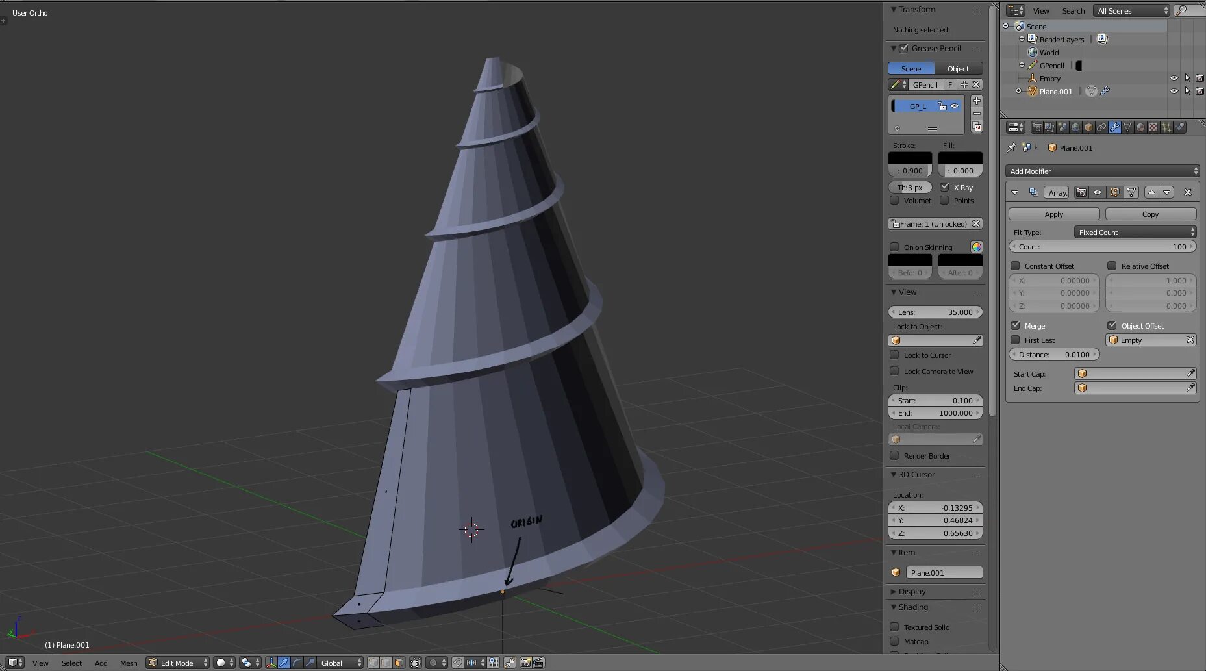Disable the Merge checkbox

1015,325
